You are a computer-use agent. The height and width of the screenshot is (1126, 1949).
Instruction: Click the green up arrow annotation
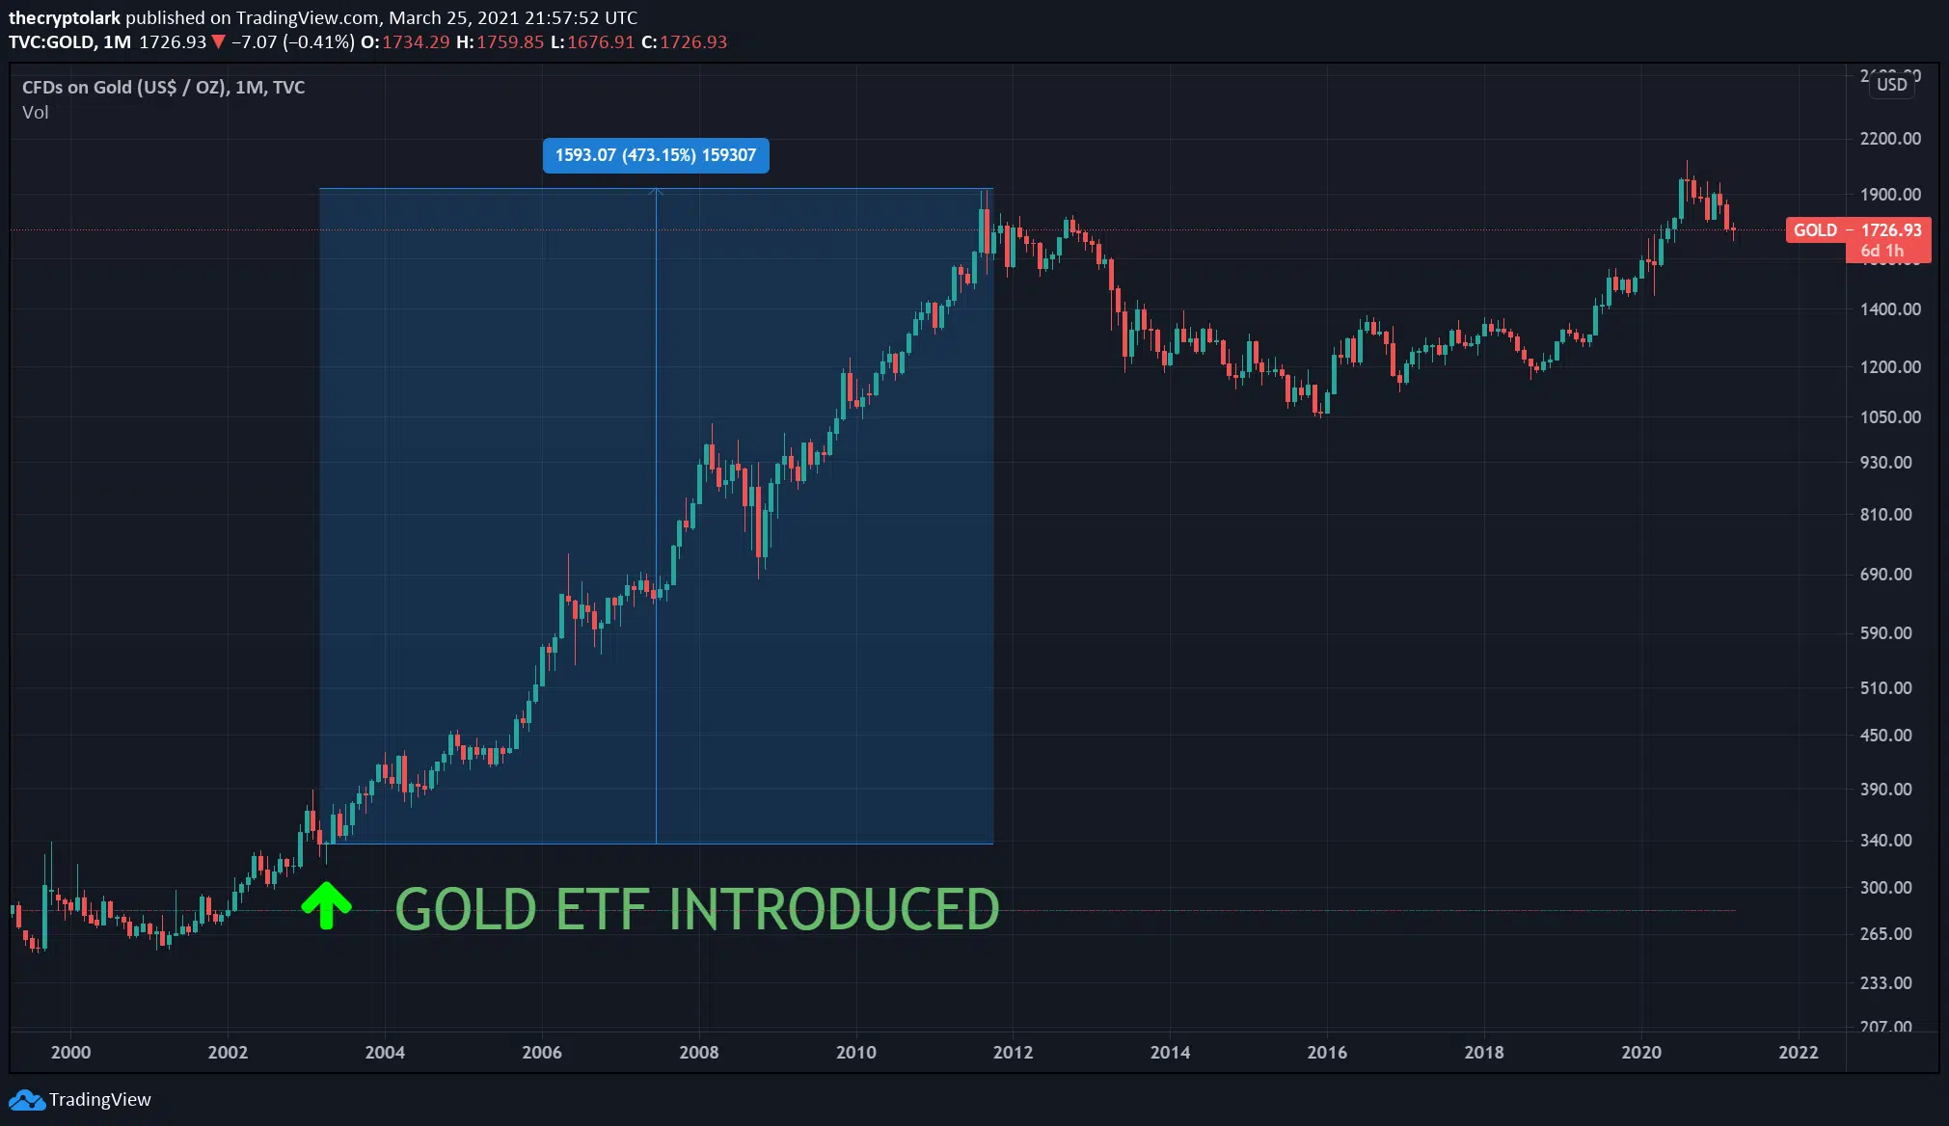[326, 905]
